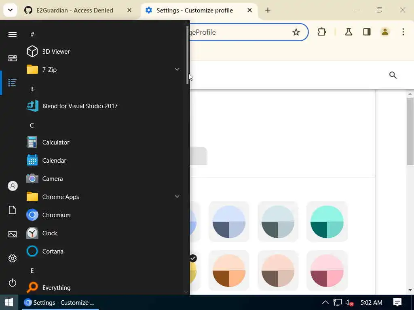Viewport: 414px width, 310px height.
Task: Bookmark this page with the star icon
Action: (x=296, y=32)
